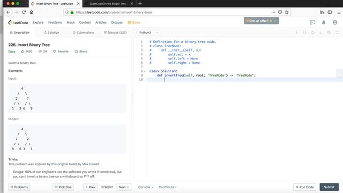Click the editor side tab on the right edge

point(340,73)
